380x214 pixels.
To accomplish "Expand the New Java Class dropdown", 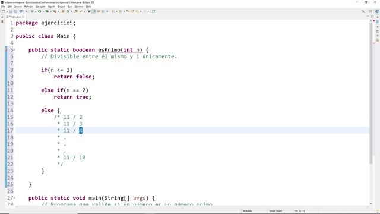I will [x=71, y=11].
